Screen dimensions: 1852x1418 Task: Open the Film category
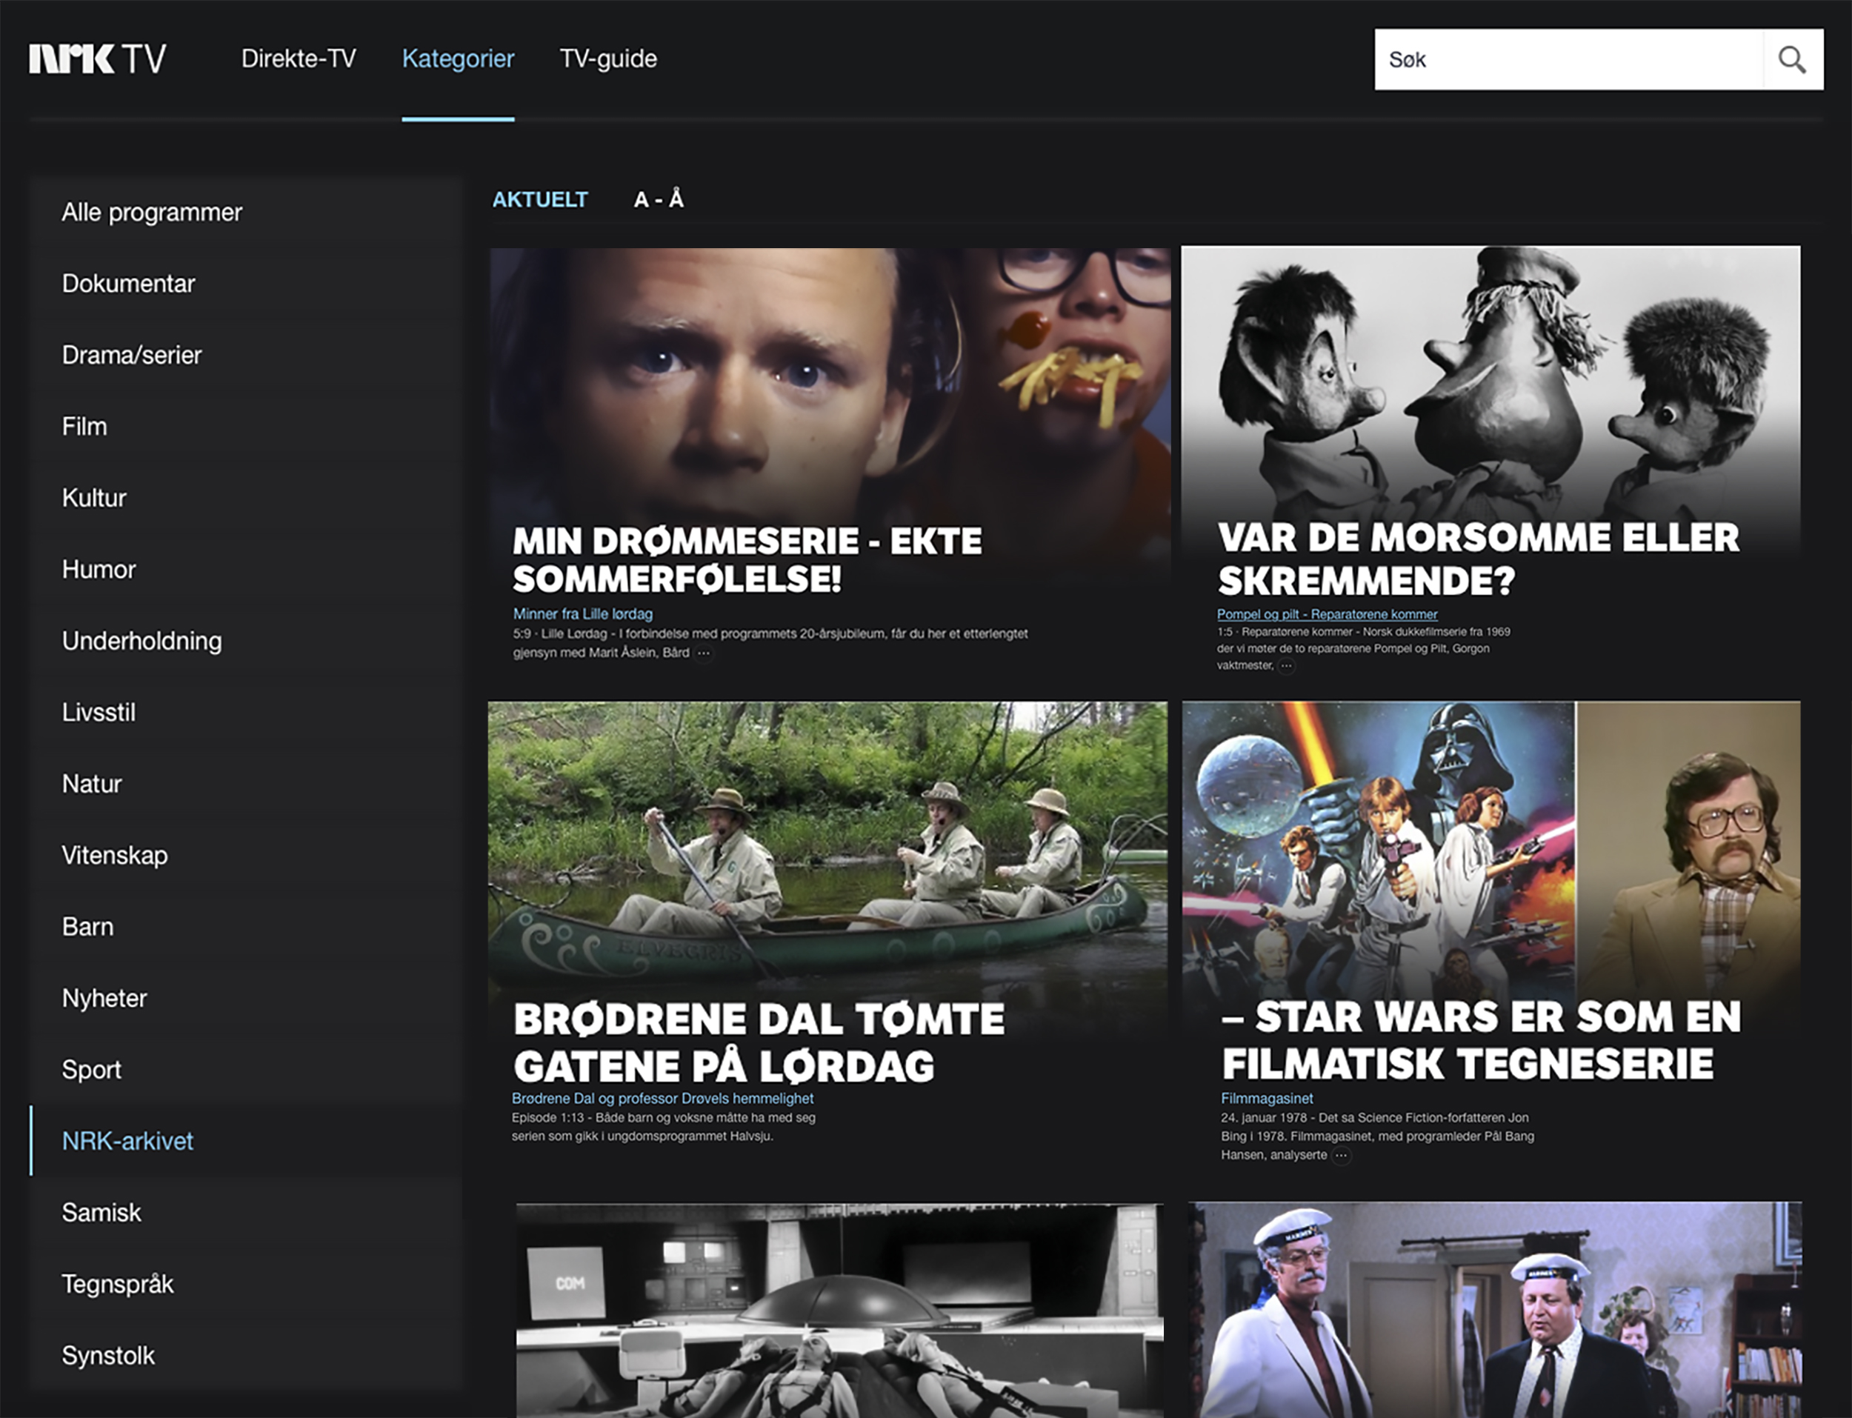(247, 426)
